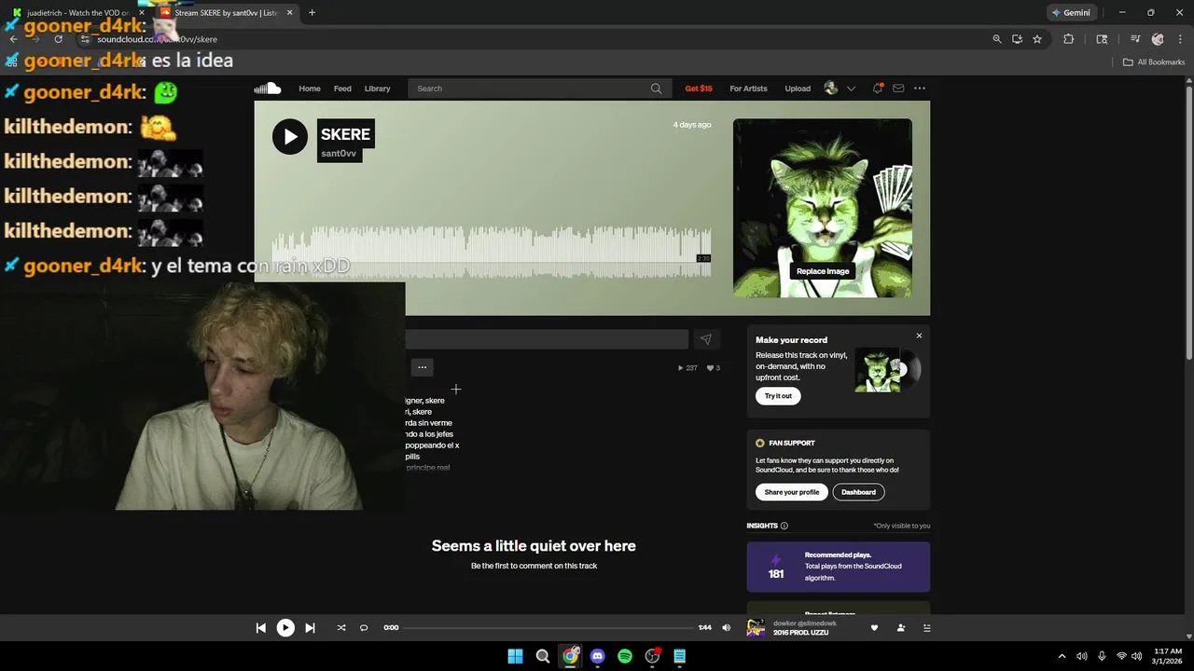1194x671 pixels.
Task: Open the Recommended plays 181 insight card
Action: point(838,567)
